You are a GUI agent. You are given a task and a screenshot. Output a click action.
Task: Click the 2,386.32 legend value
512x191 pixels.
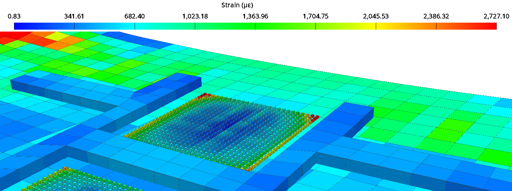pos(436,16)
